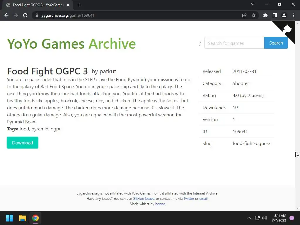
Task: Click the page scrollbar up arrow
Action: (297, 23)
